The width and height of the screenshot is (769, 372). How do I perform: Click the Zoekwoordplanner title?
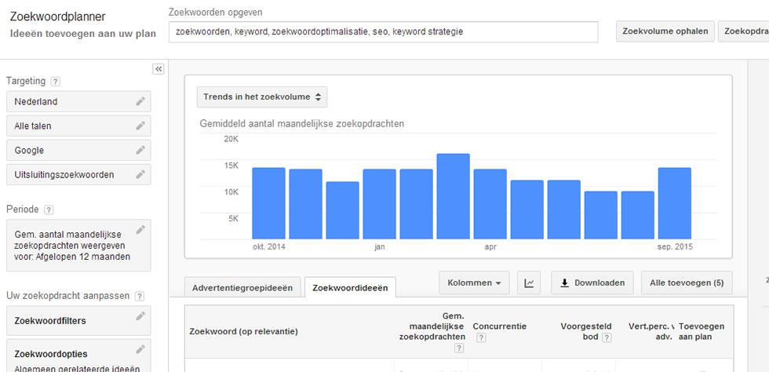click(58, 16)
